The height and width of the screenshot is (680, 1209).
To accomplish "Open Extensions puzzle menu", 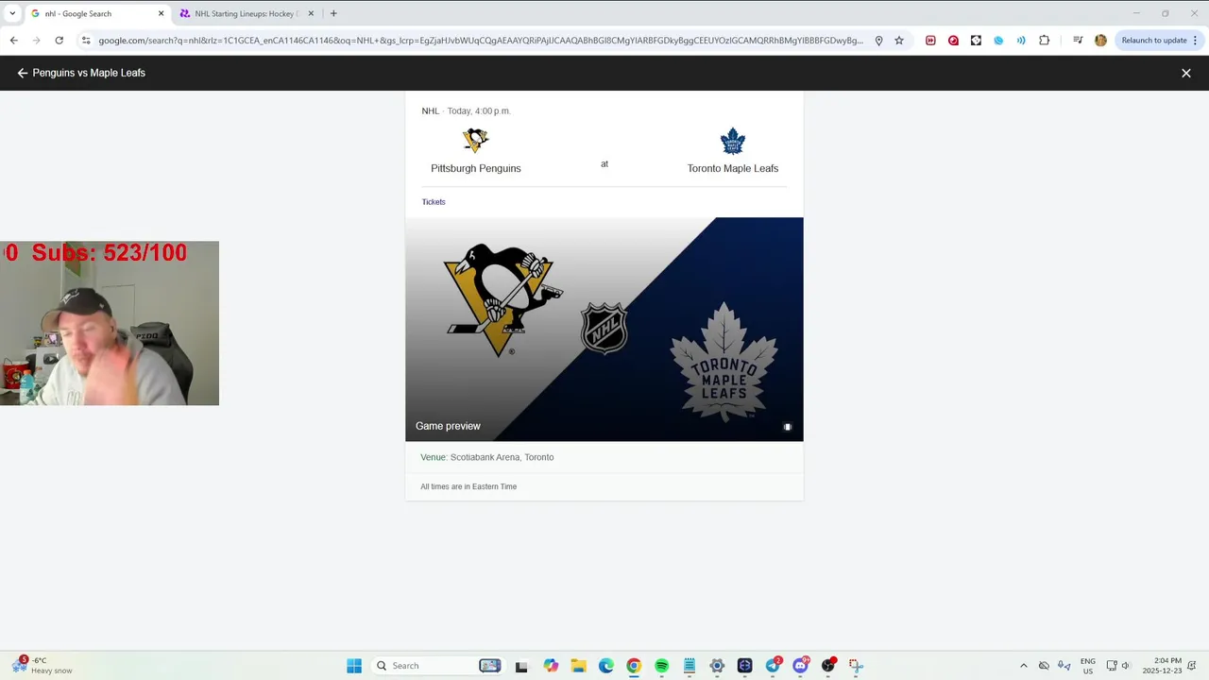I will coord(1044,41).
